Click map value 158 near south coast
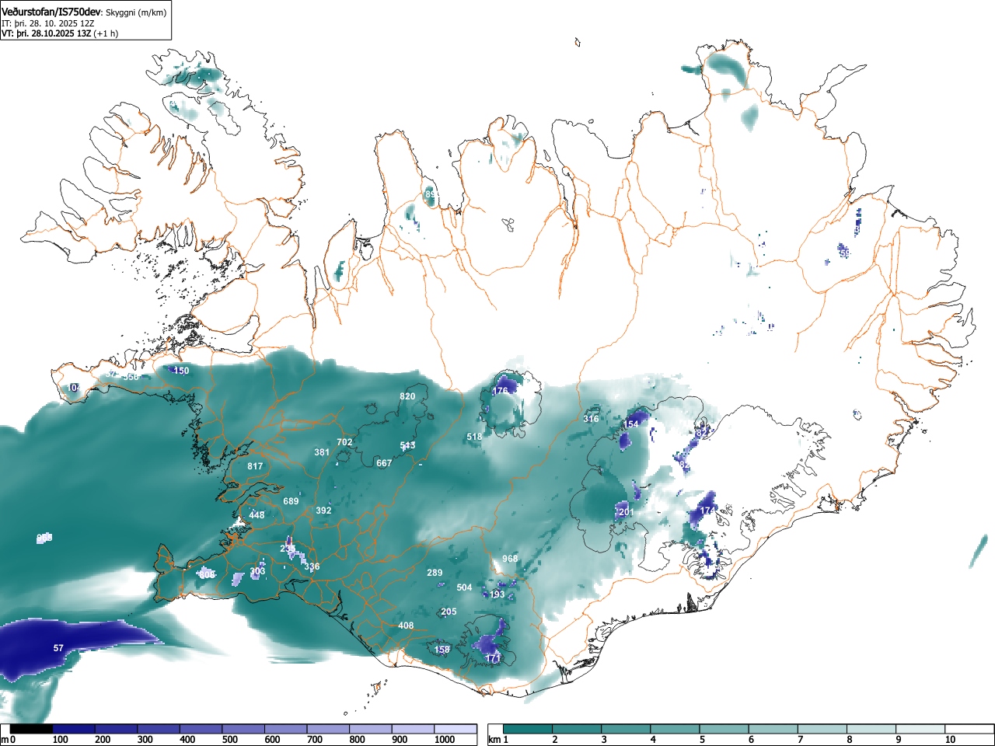 (x=442, y=650)
